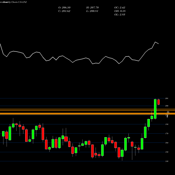Click the 150 price axis label
The width and height of the screenshot is (175, 175).
(167, 152)
